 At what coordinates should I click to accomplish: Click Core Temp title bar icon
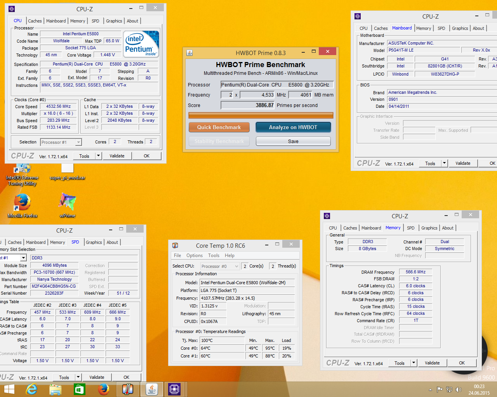[175, 245]
